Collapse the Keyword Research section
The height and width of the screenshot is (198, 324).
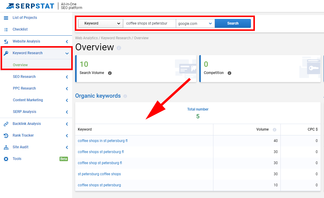[x=67, y=53]
